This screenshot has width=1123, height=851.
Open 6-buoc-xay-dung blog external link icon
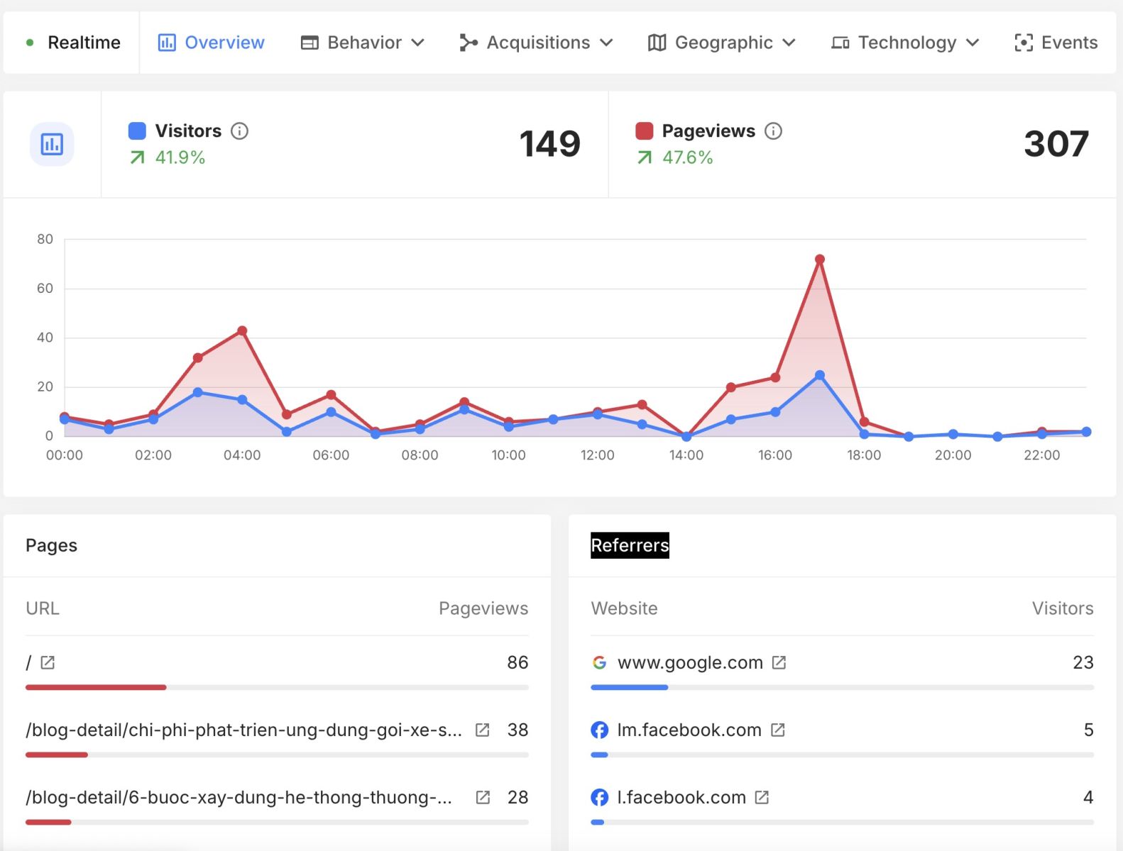pyautogui.click(x=483, y=797)
